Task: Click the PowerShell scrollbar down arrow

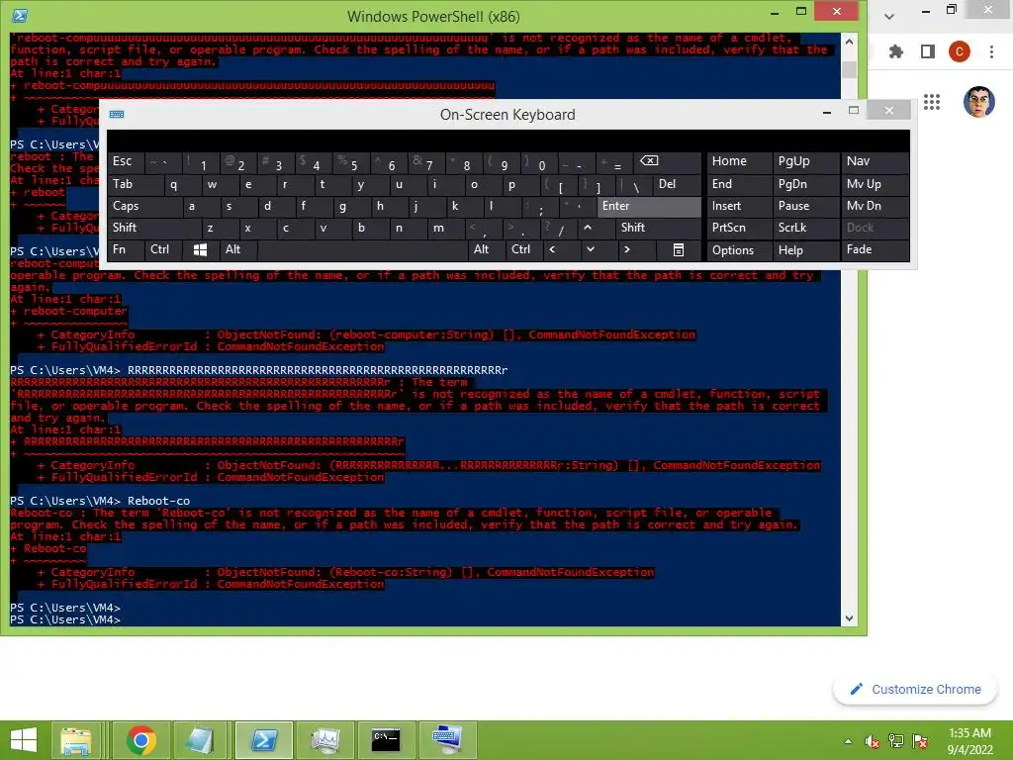Action: pos(849,618)
